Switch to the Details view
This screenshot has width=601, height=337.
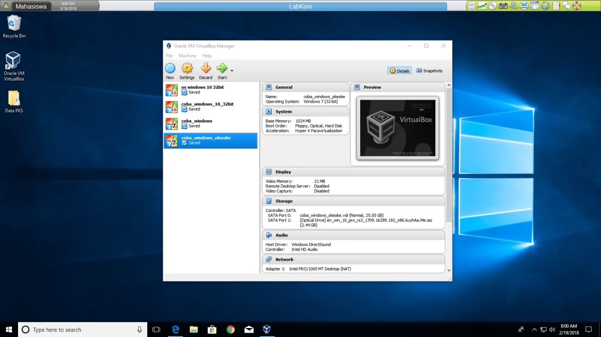[399, 71]
